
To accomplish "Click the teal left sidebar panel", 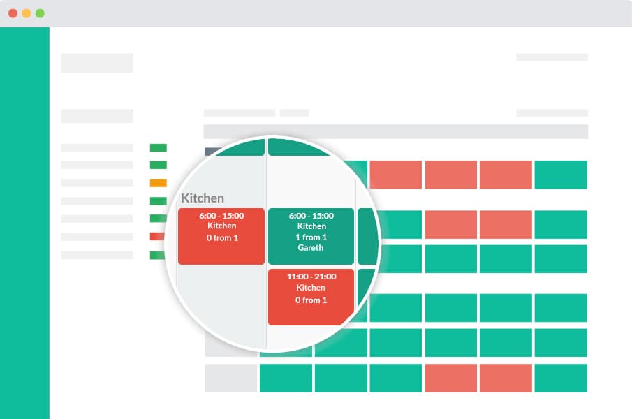I will pyautogui.click(x=24, y=223).
